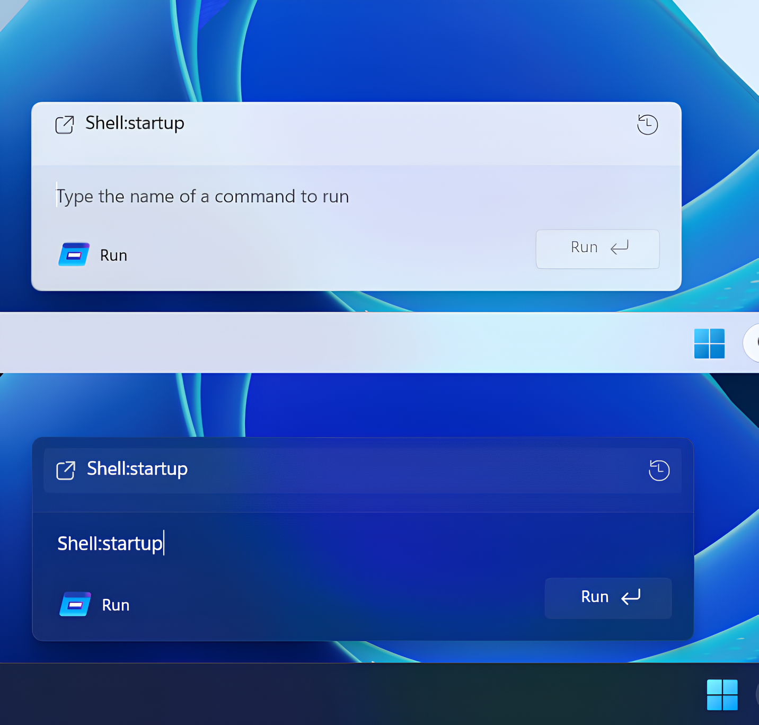The image size is (759, 725).
Task: Click the partial search icon on the light taskbar
Action: [753, 343]
